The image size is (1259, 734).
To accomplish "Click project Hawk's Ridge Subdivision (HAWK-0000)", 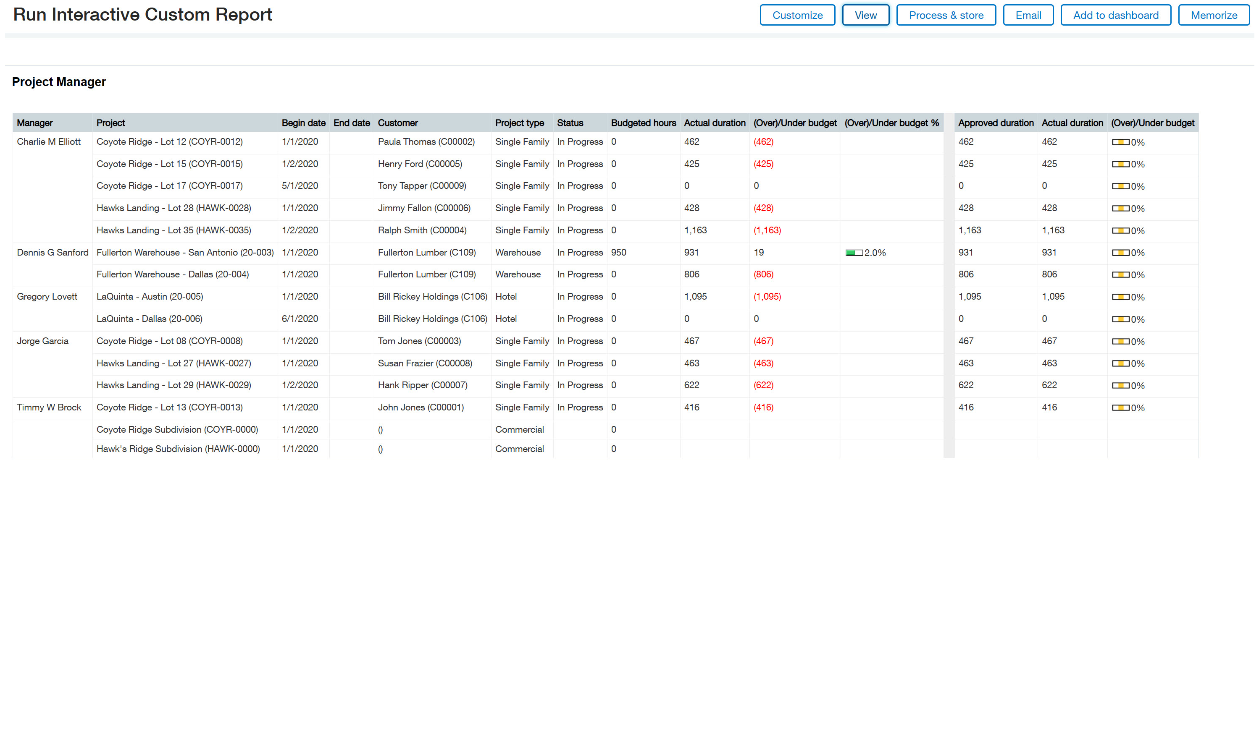I will [x=178, y=449].
